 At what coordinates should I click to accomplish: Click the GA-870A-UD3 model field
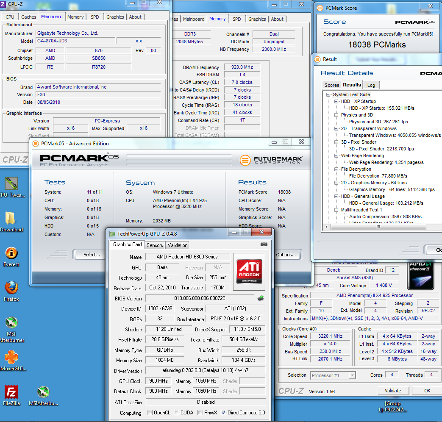click(x=75, y=41)
